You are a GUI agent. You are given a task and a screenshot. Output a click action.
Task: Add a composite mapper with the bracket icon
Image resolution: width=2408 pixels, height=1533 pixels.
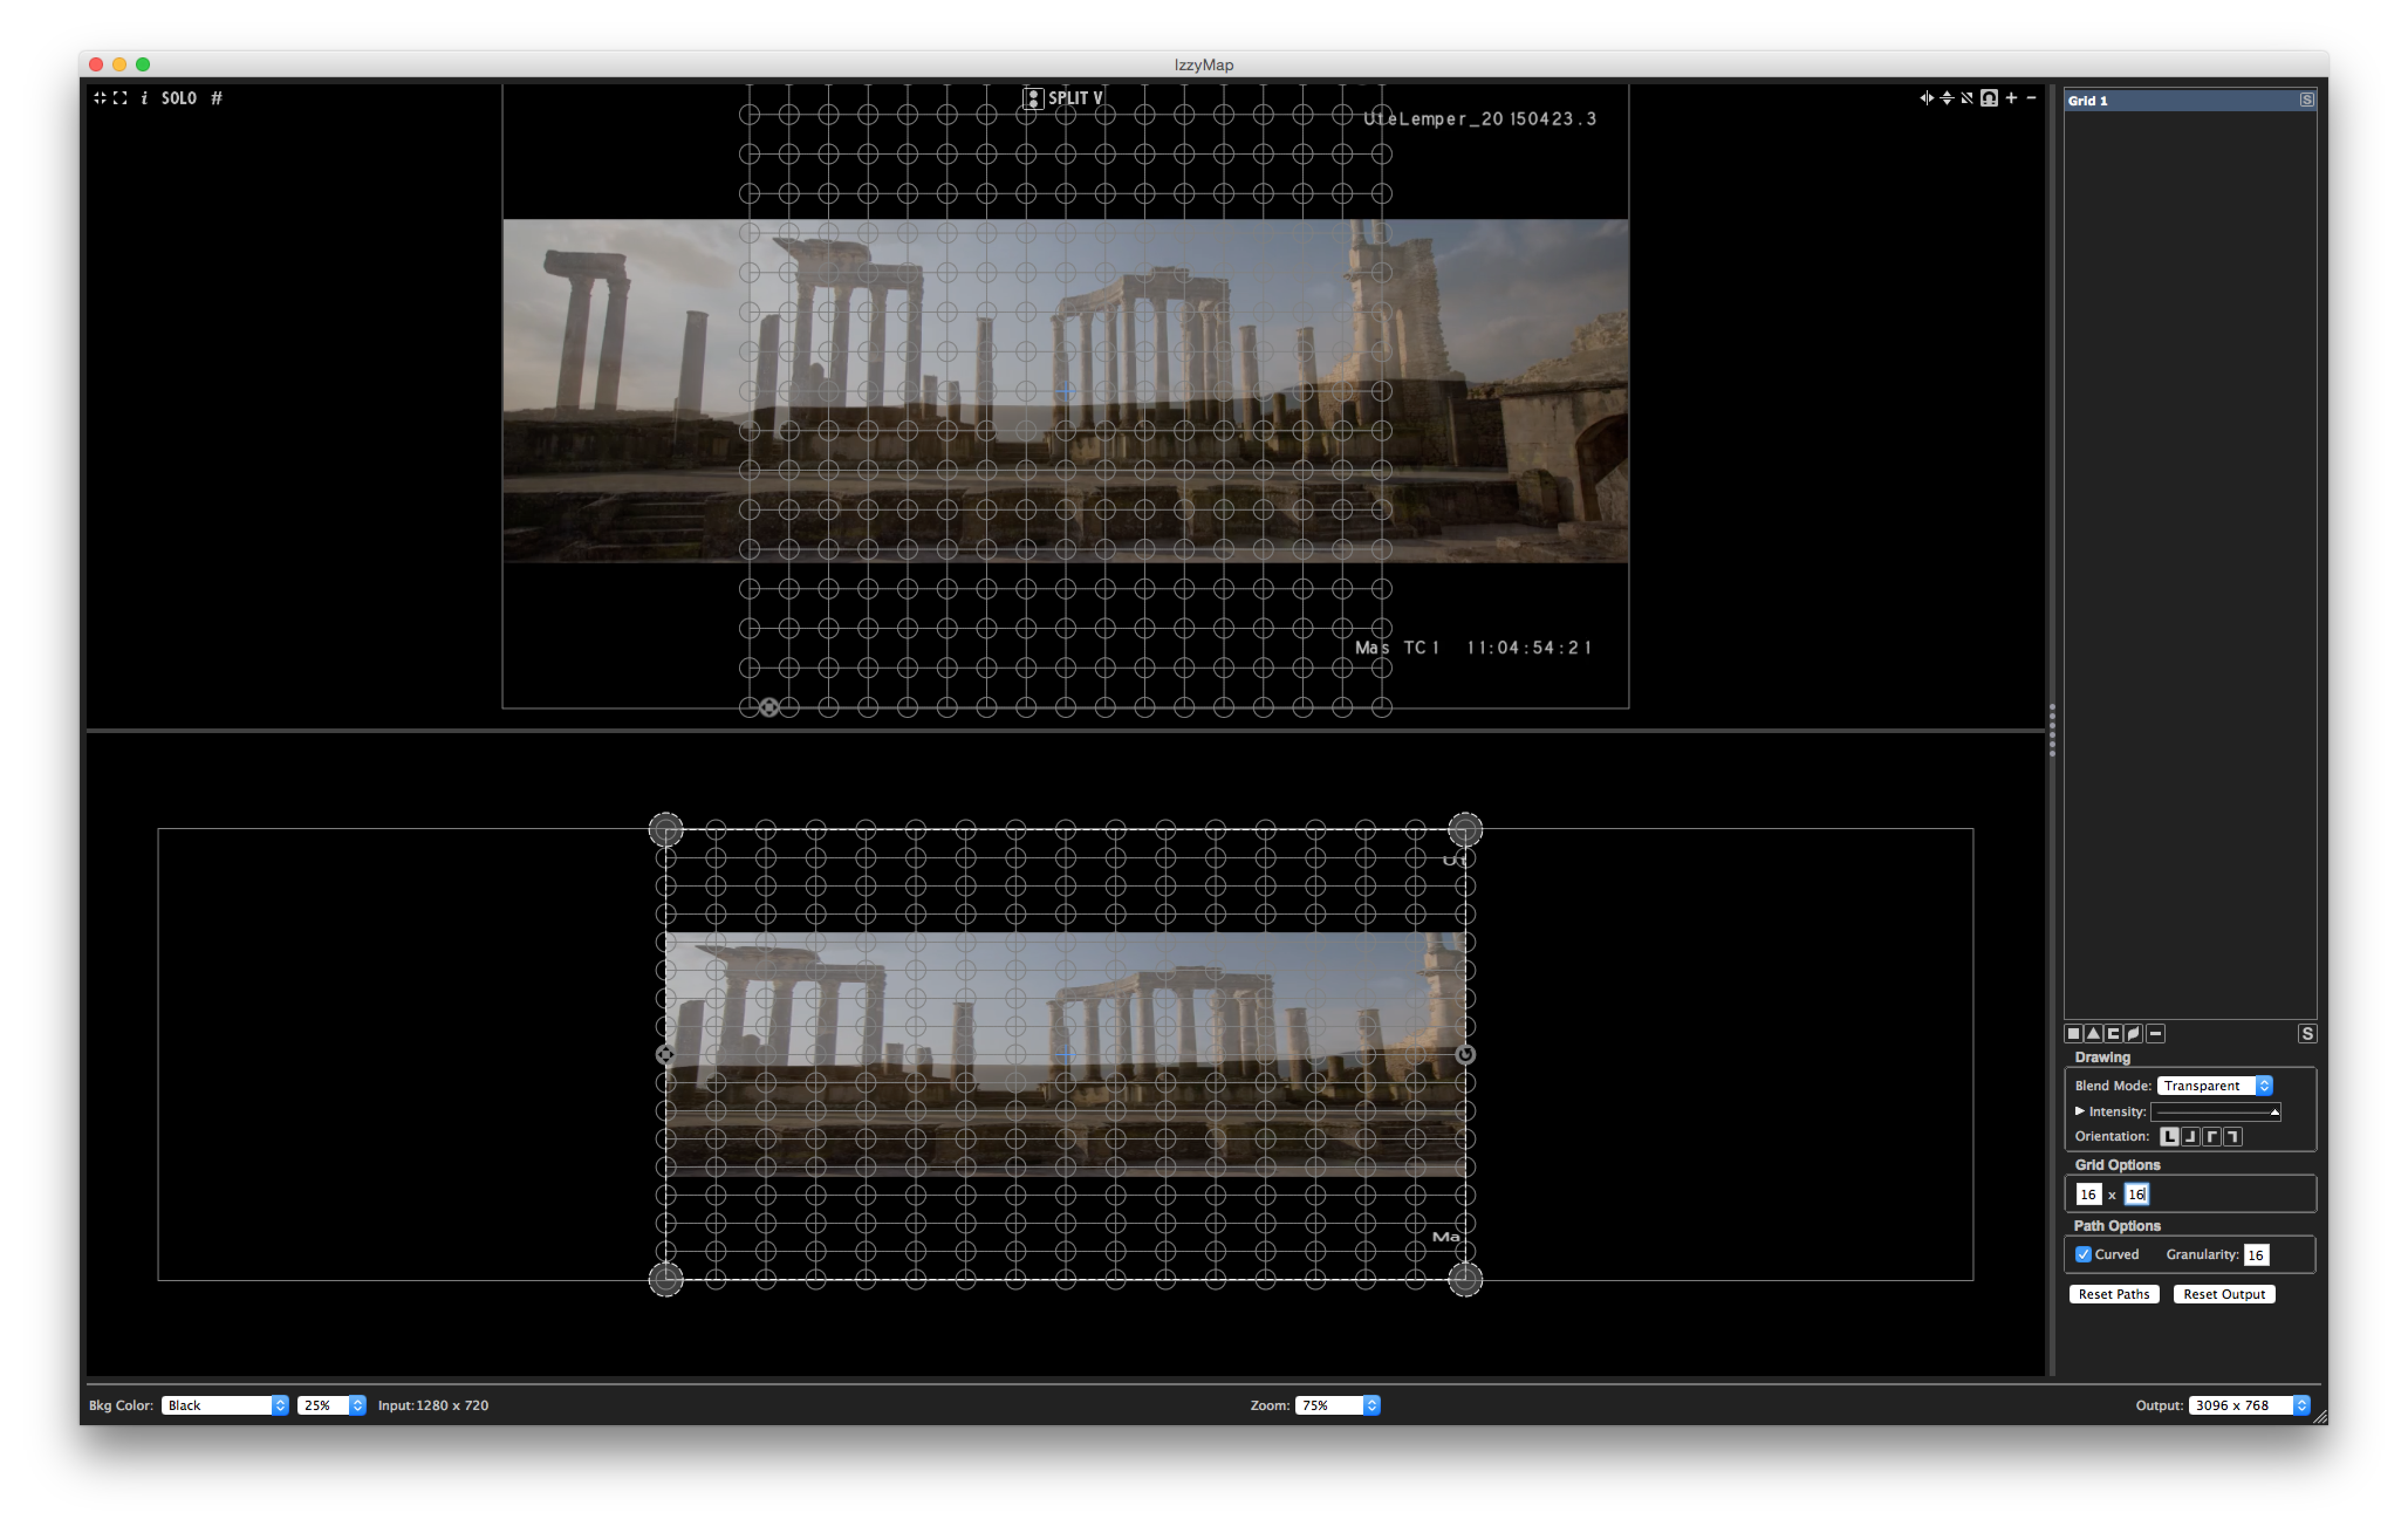click(x=2114, y=1033)
